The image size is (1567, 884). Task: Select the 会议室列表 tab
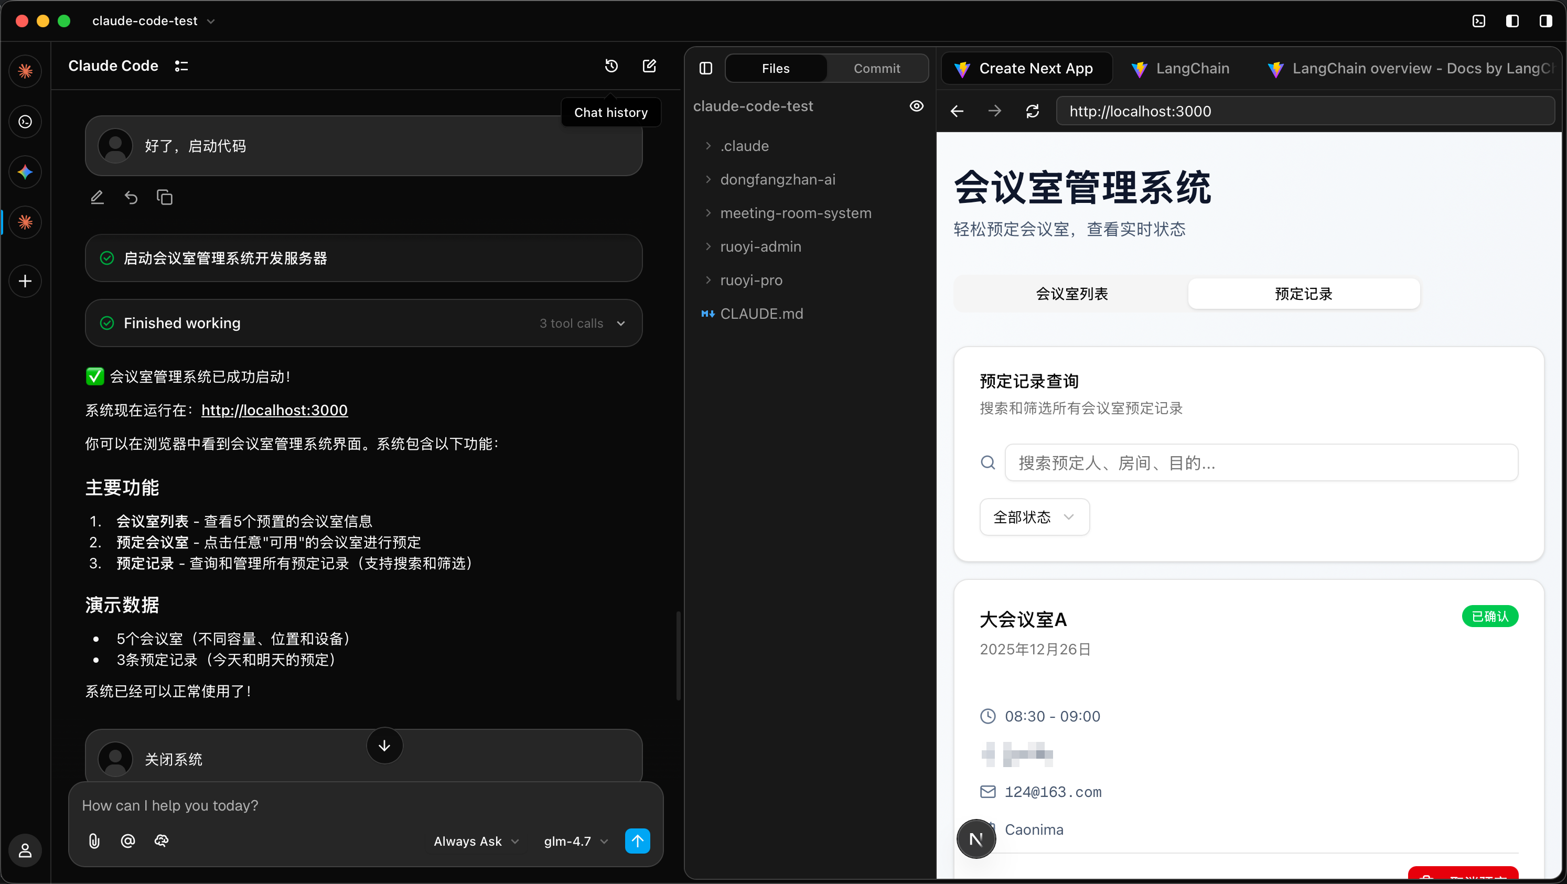(1071, 294)
